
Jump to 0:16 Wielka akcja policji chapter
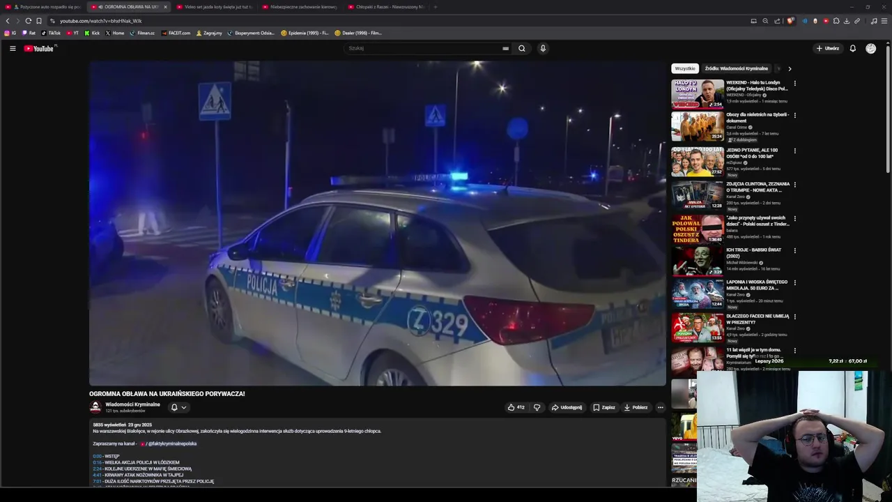[98, 462]
